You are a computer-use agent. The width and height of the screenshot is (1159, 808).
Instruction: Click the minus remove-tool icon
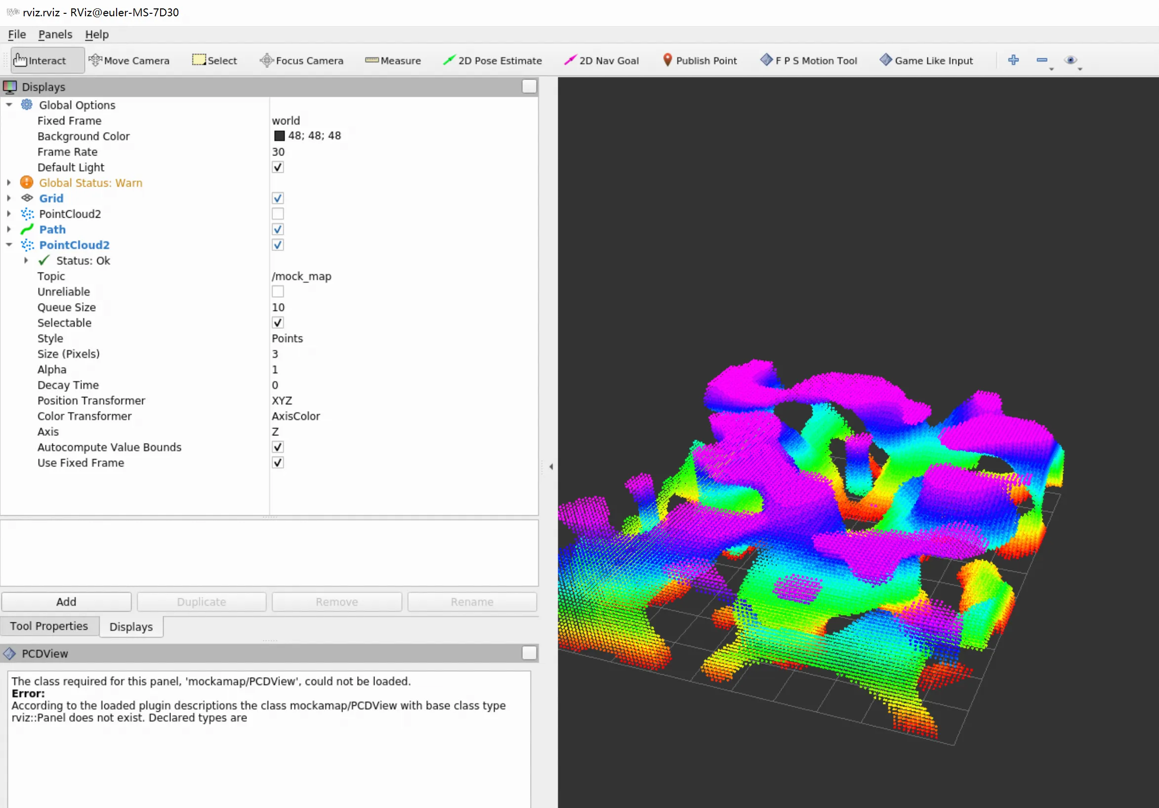(x=1042, y=60)
